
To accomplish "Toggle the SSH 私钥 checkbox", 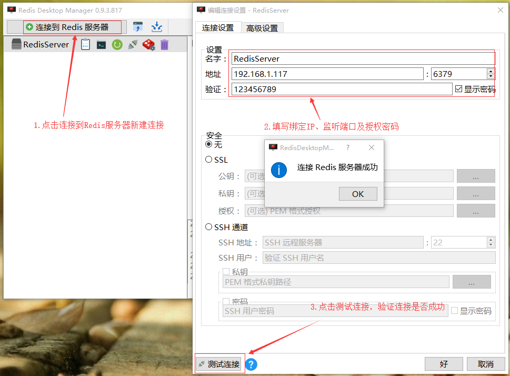I will click(x=226, y=272).
